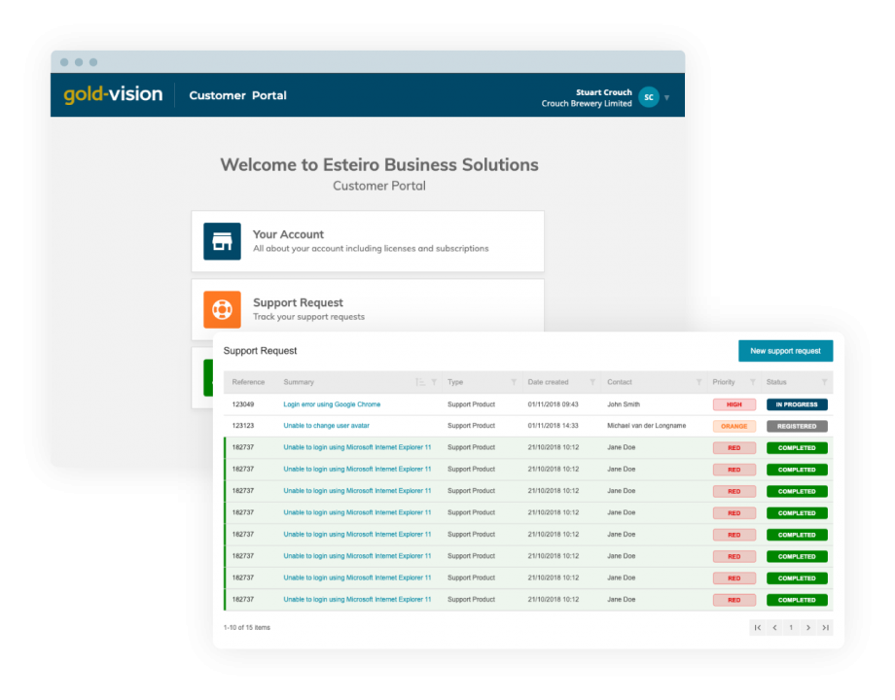Click the Summary column header

pyautogui.click(x=299, y=382)
